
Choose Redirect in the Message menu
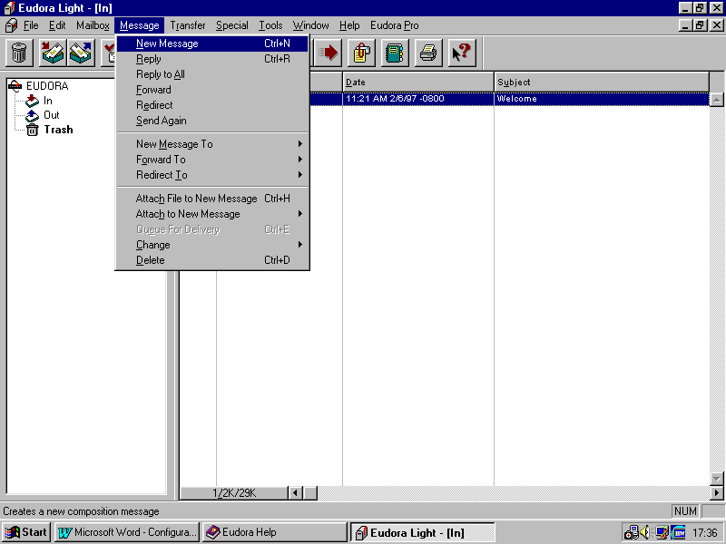212,105
